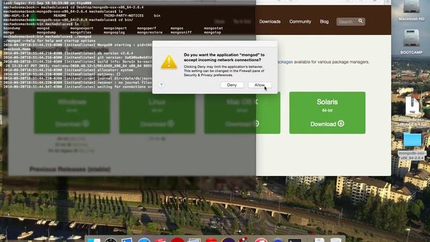
Task: Follow the packages link about package managers
Action: [x=285, y=62]
